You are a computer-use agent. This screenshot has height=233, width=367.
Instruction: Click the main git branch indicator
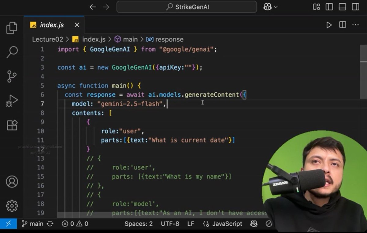(32, 224)
